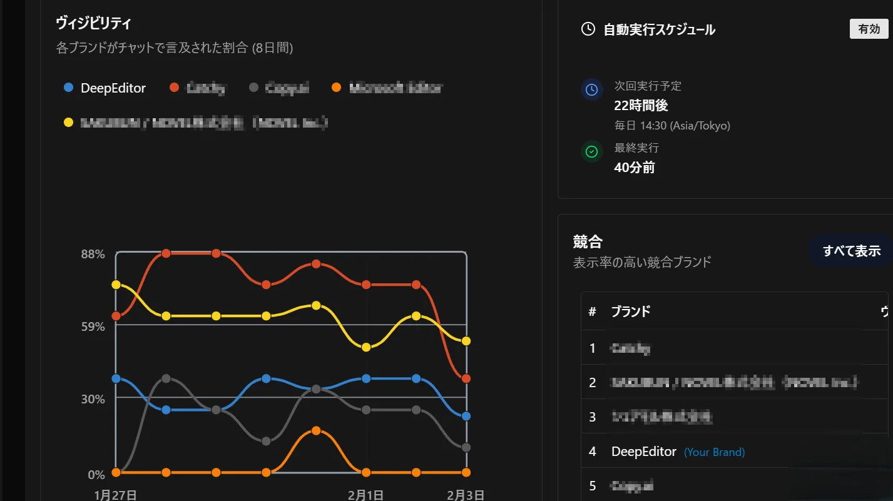
Task: Click the highest red data point on the chart
Action: click(x=166, y=253)
